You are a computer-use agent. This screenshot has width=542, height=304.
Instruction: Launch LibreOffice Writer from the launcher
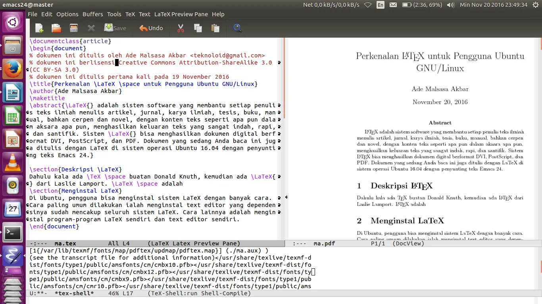coord(13,93)
